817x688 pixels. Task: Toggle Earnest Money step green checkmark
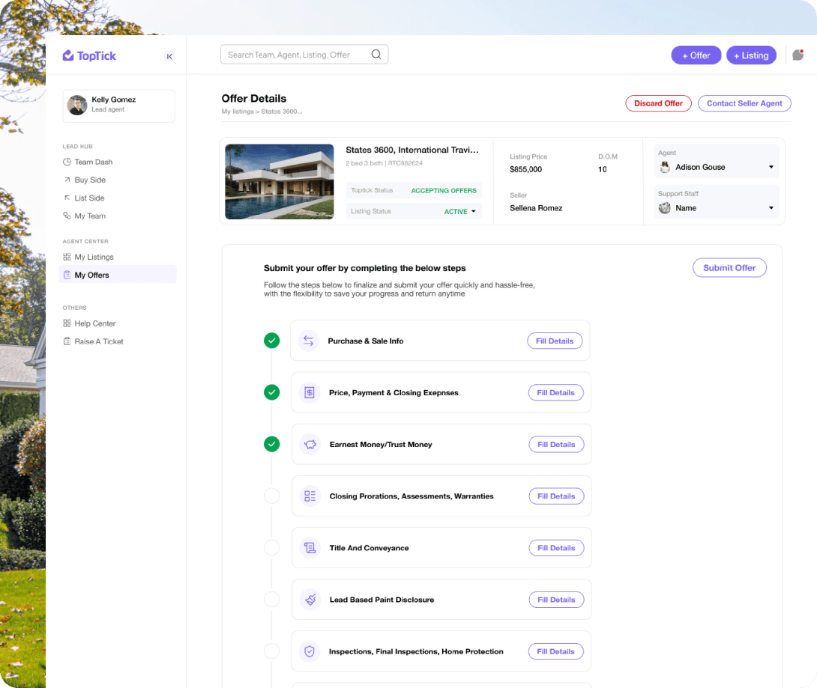coord(271,444)
